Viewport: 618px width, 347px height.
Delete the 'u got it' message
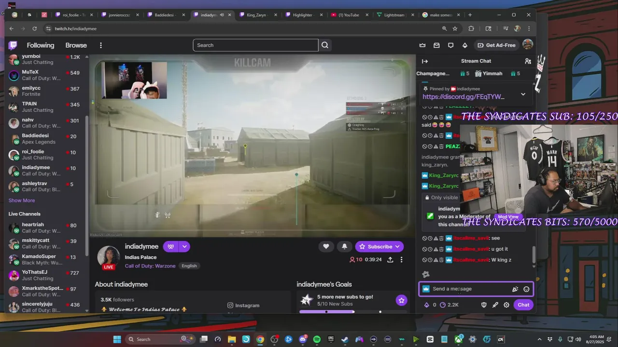(441, 249)
